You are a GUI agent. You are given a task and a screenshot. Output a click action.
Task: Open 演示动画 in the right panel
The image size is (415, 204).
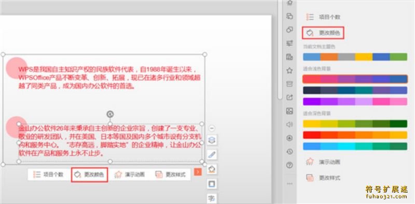coord(323,162)
